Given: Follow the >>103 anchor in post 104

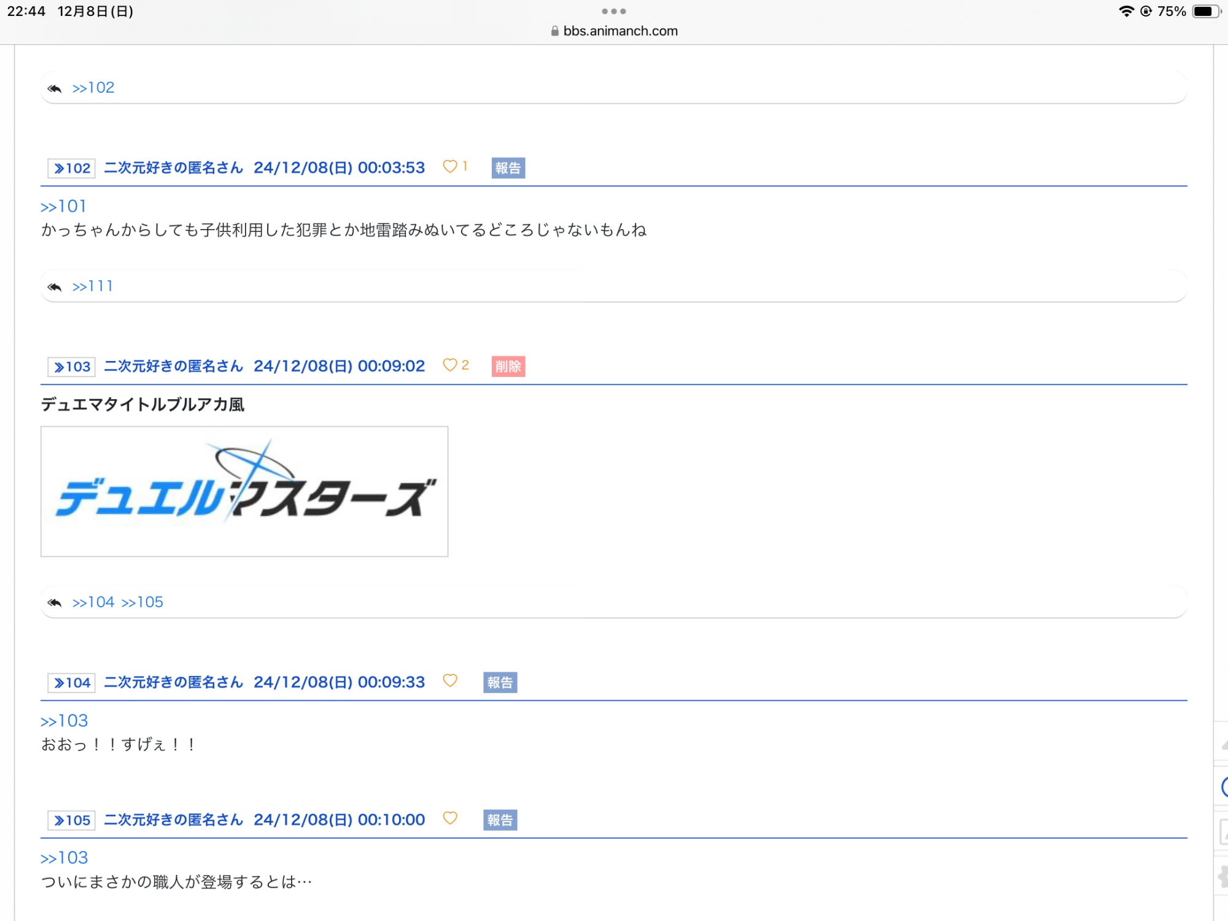Looking at the screenshot, I should click(x=64, y=720).
